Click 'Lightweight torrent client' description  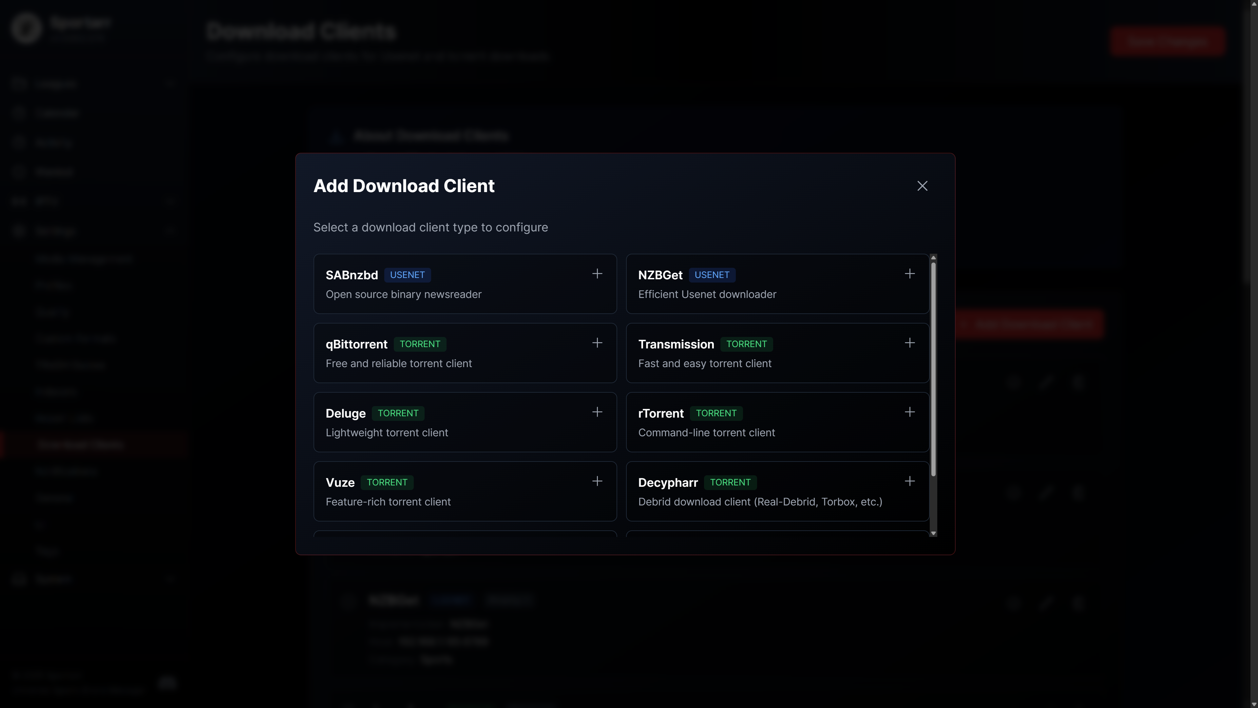[x=387, y=433]
